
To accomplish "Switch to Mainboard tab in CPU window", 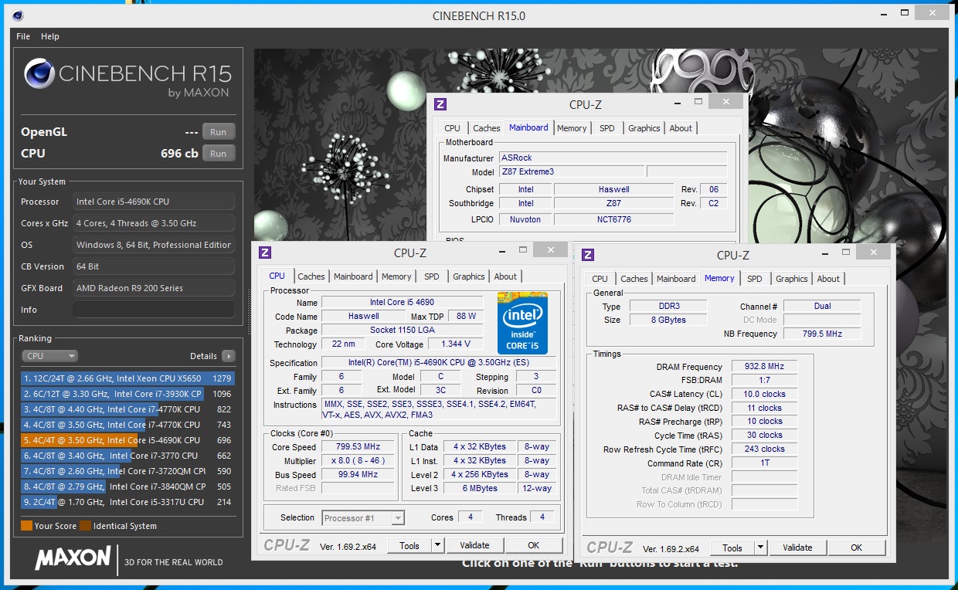I will [x=353, y=276].
